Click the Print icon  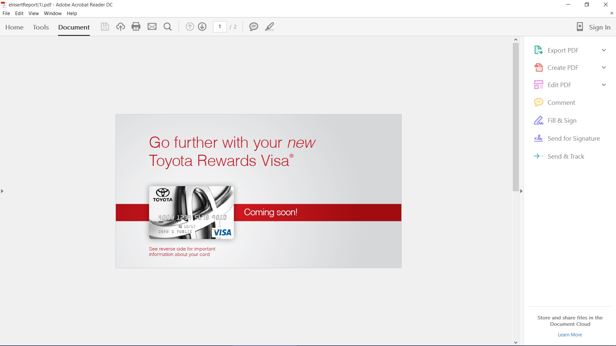[136, 27]
